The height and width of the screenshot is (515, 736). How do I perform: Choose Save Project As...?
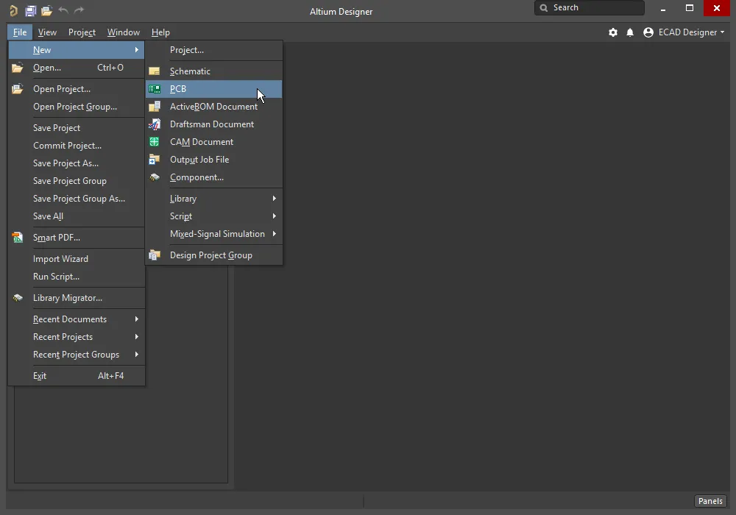click(77, 163)
